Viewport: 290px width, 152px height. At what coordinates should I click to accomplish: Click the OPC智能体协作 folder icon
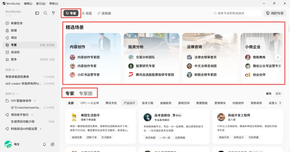click(x=7, y=101)
